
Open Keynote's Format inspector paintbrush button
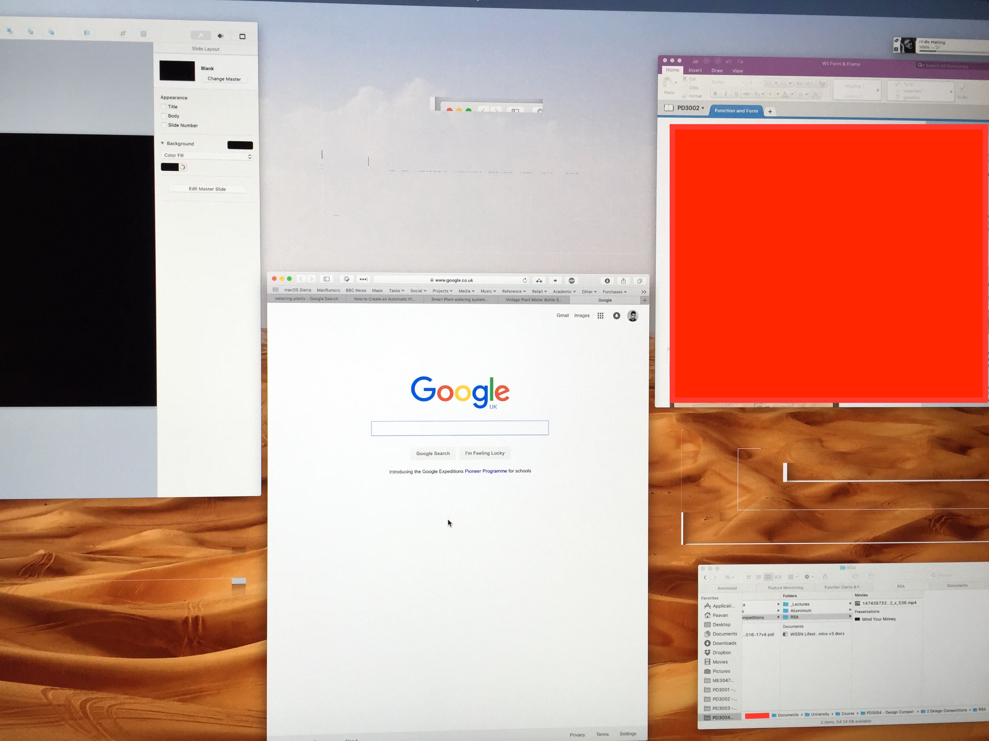pyautogui.click(x=201, y=35)
